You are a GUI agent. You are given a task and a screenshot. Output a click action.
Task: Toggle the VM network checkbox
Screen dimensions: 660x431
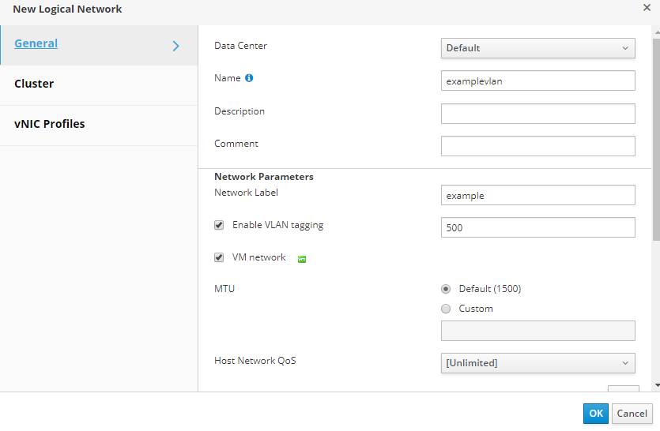pyautogui.click(x=219, y=257)
